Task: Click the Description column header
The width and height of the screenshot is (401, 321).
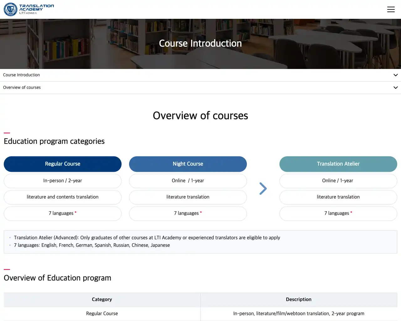Action: (x=299, y=299)
